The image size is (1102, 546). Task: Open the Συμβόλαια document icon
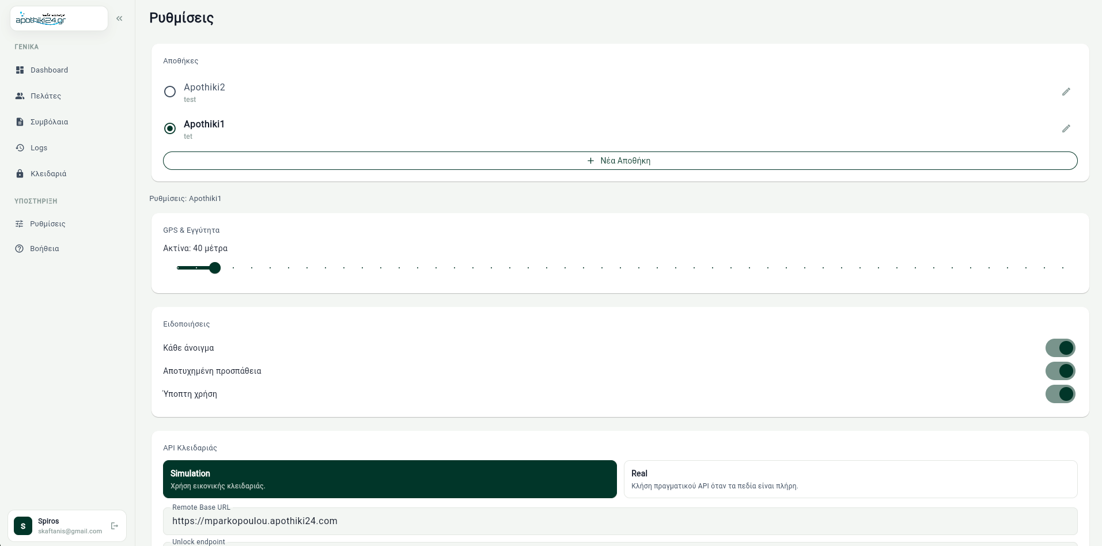[20, 122]
